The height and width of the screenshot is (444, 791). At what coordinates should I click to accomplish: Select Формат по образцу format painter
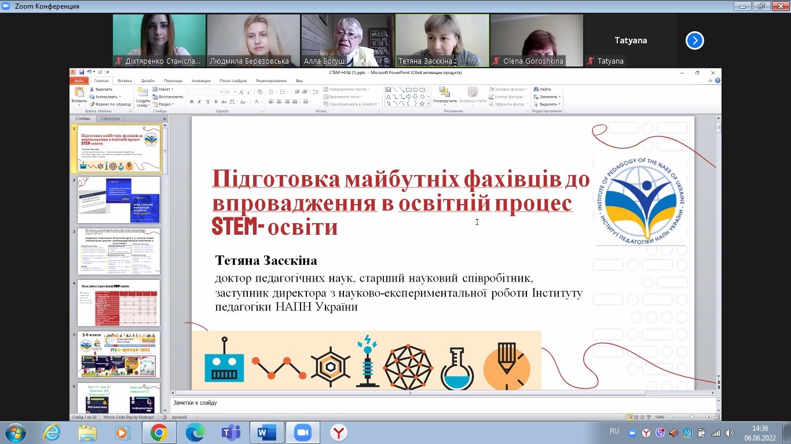pyautogui.click(x=92, y=104)
